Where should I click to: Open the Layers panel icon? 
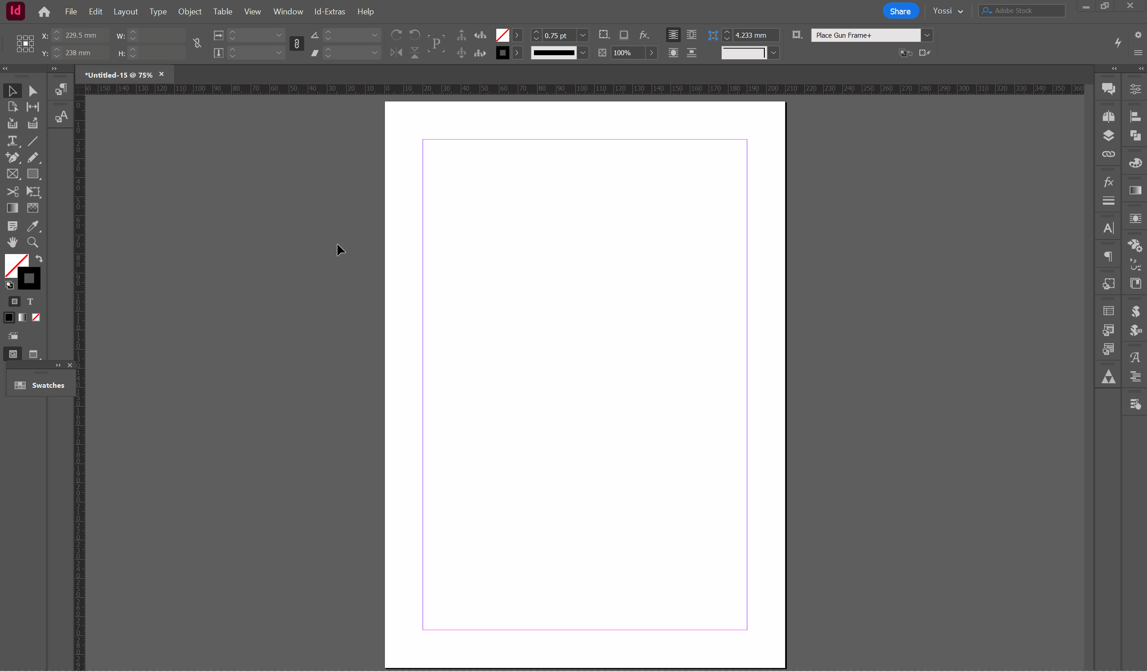1108,135
